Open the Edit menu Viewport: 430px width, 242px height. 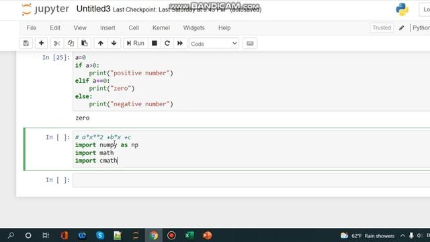click(x=55, y=28)
